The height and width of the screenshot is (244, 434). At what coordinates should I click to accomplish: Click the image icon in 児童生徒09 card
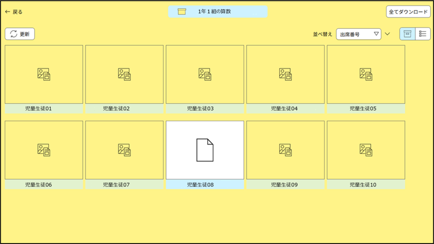(x=285, y=150)
